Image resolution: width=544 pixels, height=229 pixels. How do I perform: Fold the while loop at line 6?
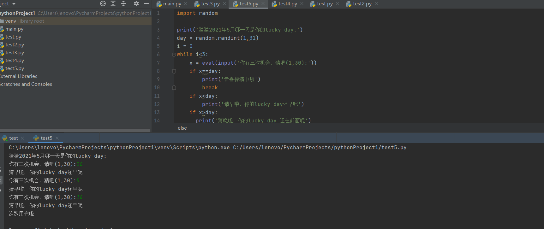[x=174, y=55]
